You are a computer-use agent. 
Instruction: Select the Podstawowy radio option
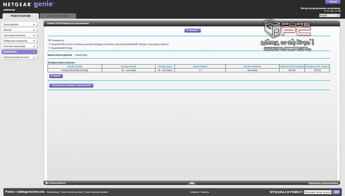click(x=50, y=40)
